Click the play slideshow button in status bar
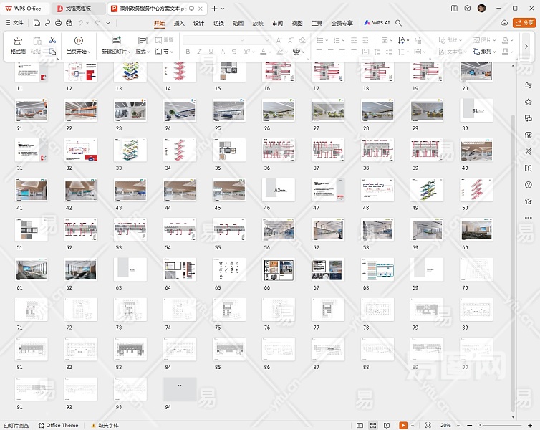The height and width of the screenshot is (430, 540). [x=404, y=425]
